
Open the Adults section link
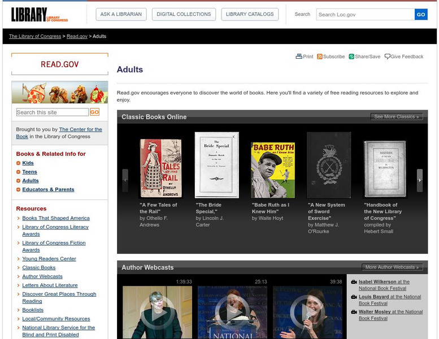(x=31, y=181)
